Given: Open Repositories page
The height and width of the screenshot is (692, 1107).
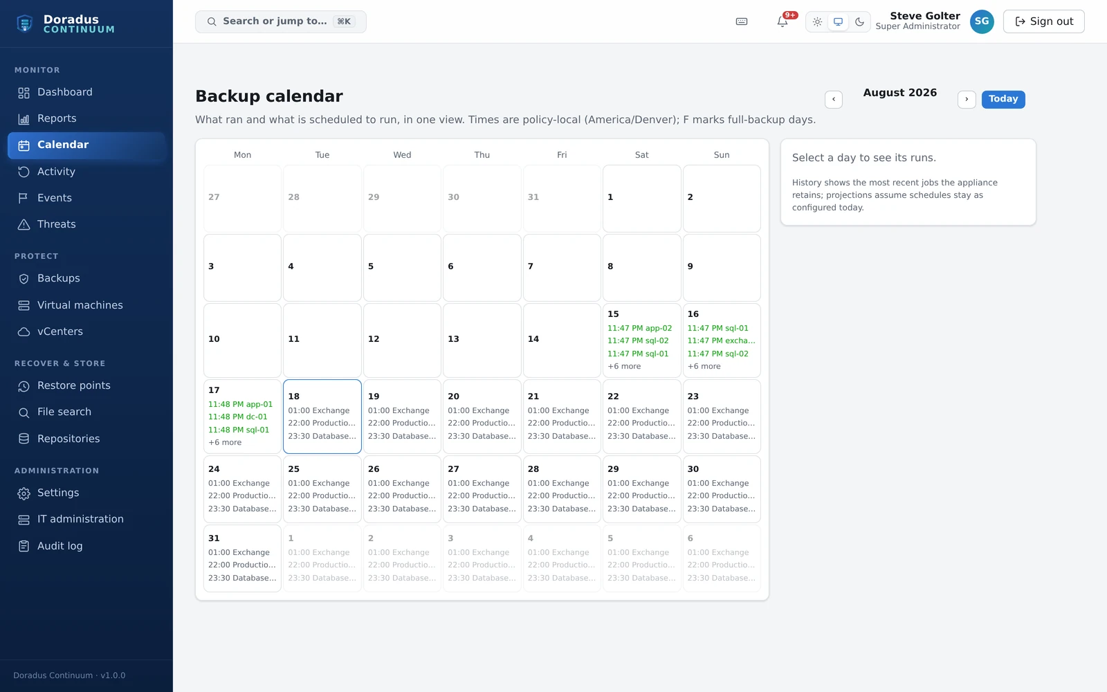Looking at the screenshot, I should tap(86, 439).
